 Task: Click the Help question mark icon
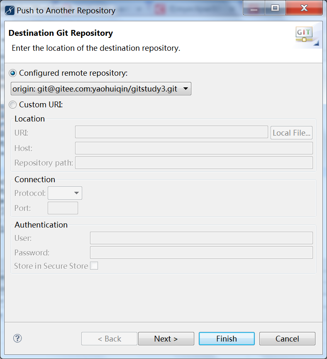click(x=17, y=338)
